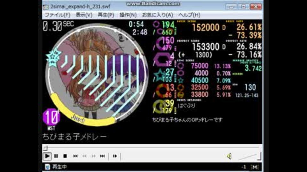Click the purple level 10+ badge

[x=51, y=117]
